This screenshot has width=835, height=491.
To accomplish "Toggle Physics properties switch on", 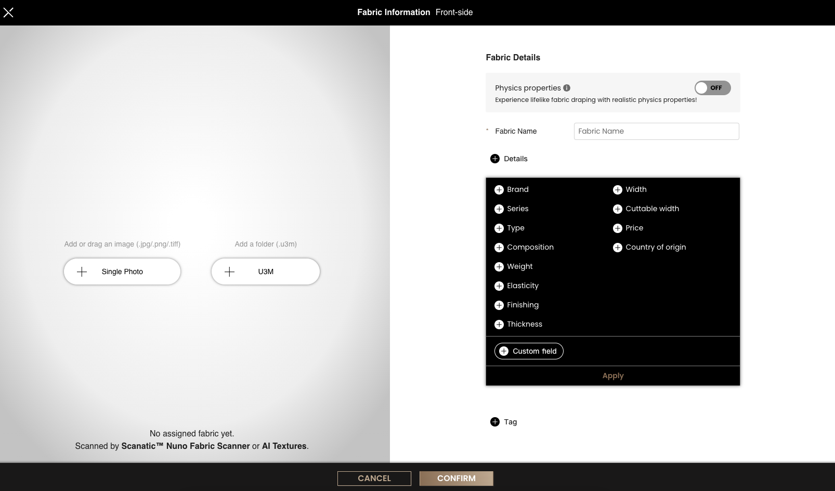I will coord(712,88).
